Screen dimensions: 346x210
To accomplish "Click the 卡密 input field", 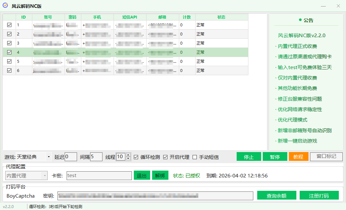I will pos(99,175).
